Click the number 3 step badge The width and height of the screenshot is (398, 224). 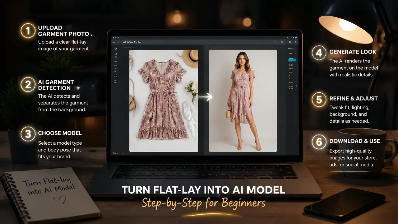pyautogui.click(x=28, y=134)
